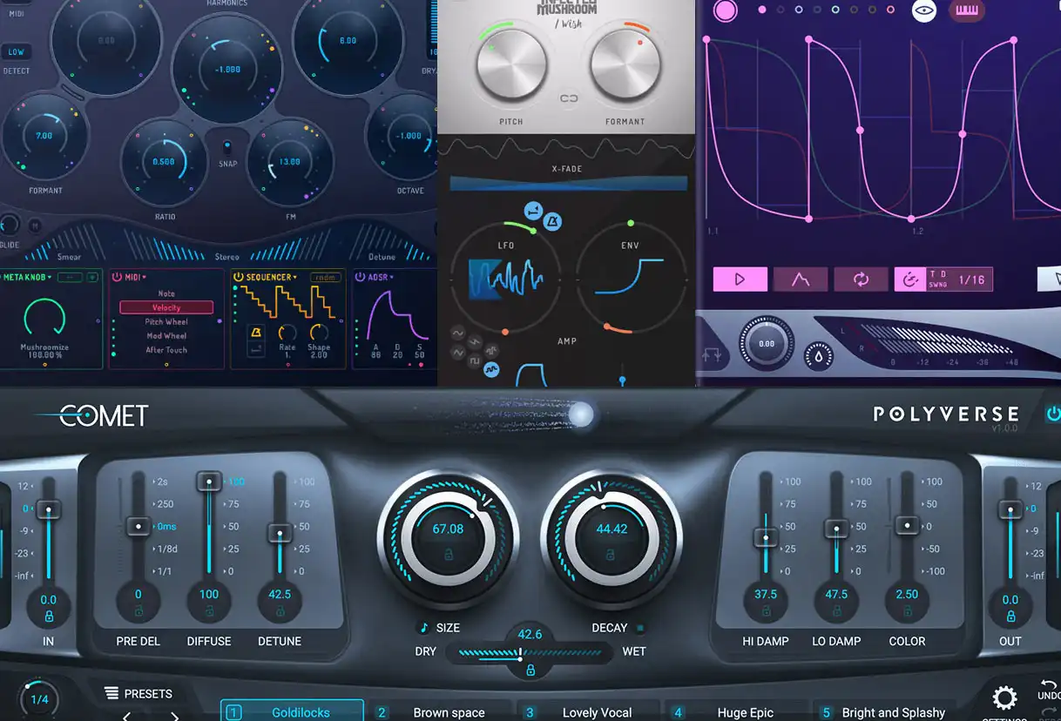The width and height of the screenshot is (1061, 721).
Task: Click the link icon between Pitch and Formant
Action: click(569, 99)
